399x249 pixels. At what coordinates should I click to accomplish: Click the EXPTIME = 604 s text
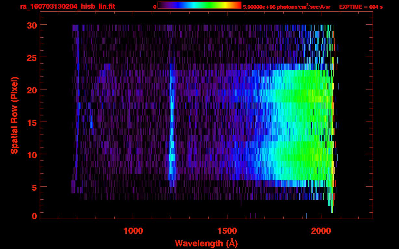coord(360,7)
